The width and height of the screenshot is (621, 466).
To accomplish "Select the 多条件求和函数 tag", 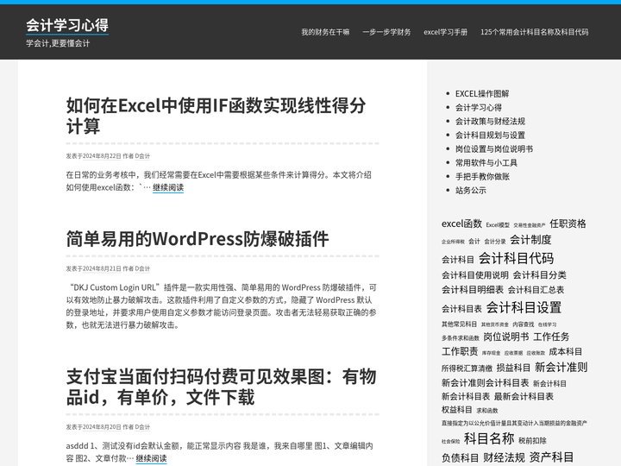I will [x=461, y=338].
